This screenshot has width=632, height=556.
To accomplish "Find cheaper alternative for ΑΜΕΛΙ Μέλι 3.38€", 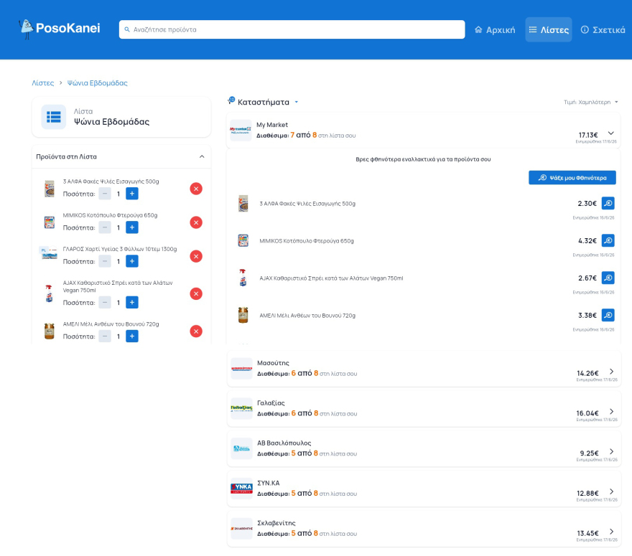I will click(608, 315).
